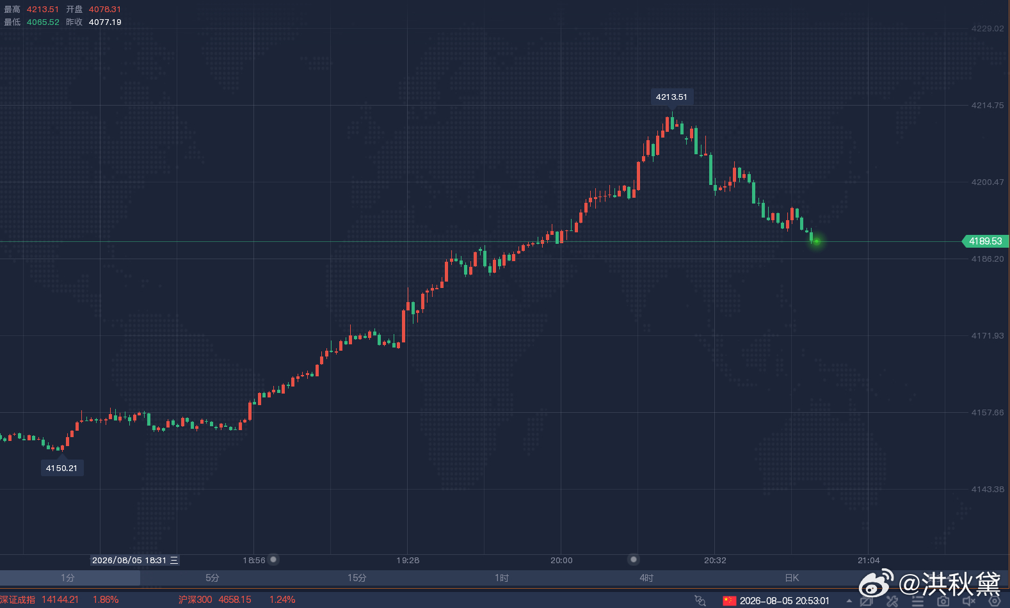Click the event marker dot after 20:00

click(634, 559)
